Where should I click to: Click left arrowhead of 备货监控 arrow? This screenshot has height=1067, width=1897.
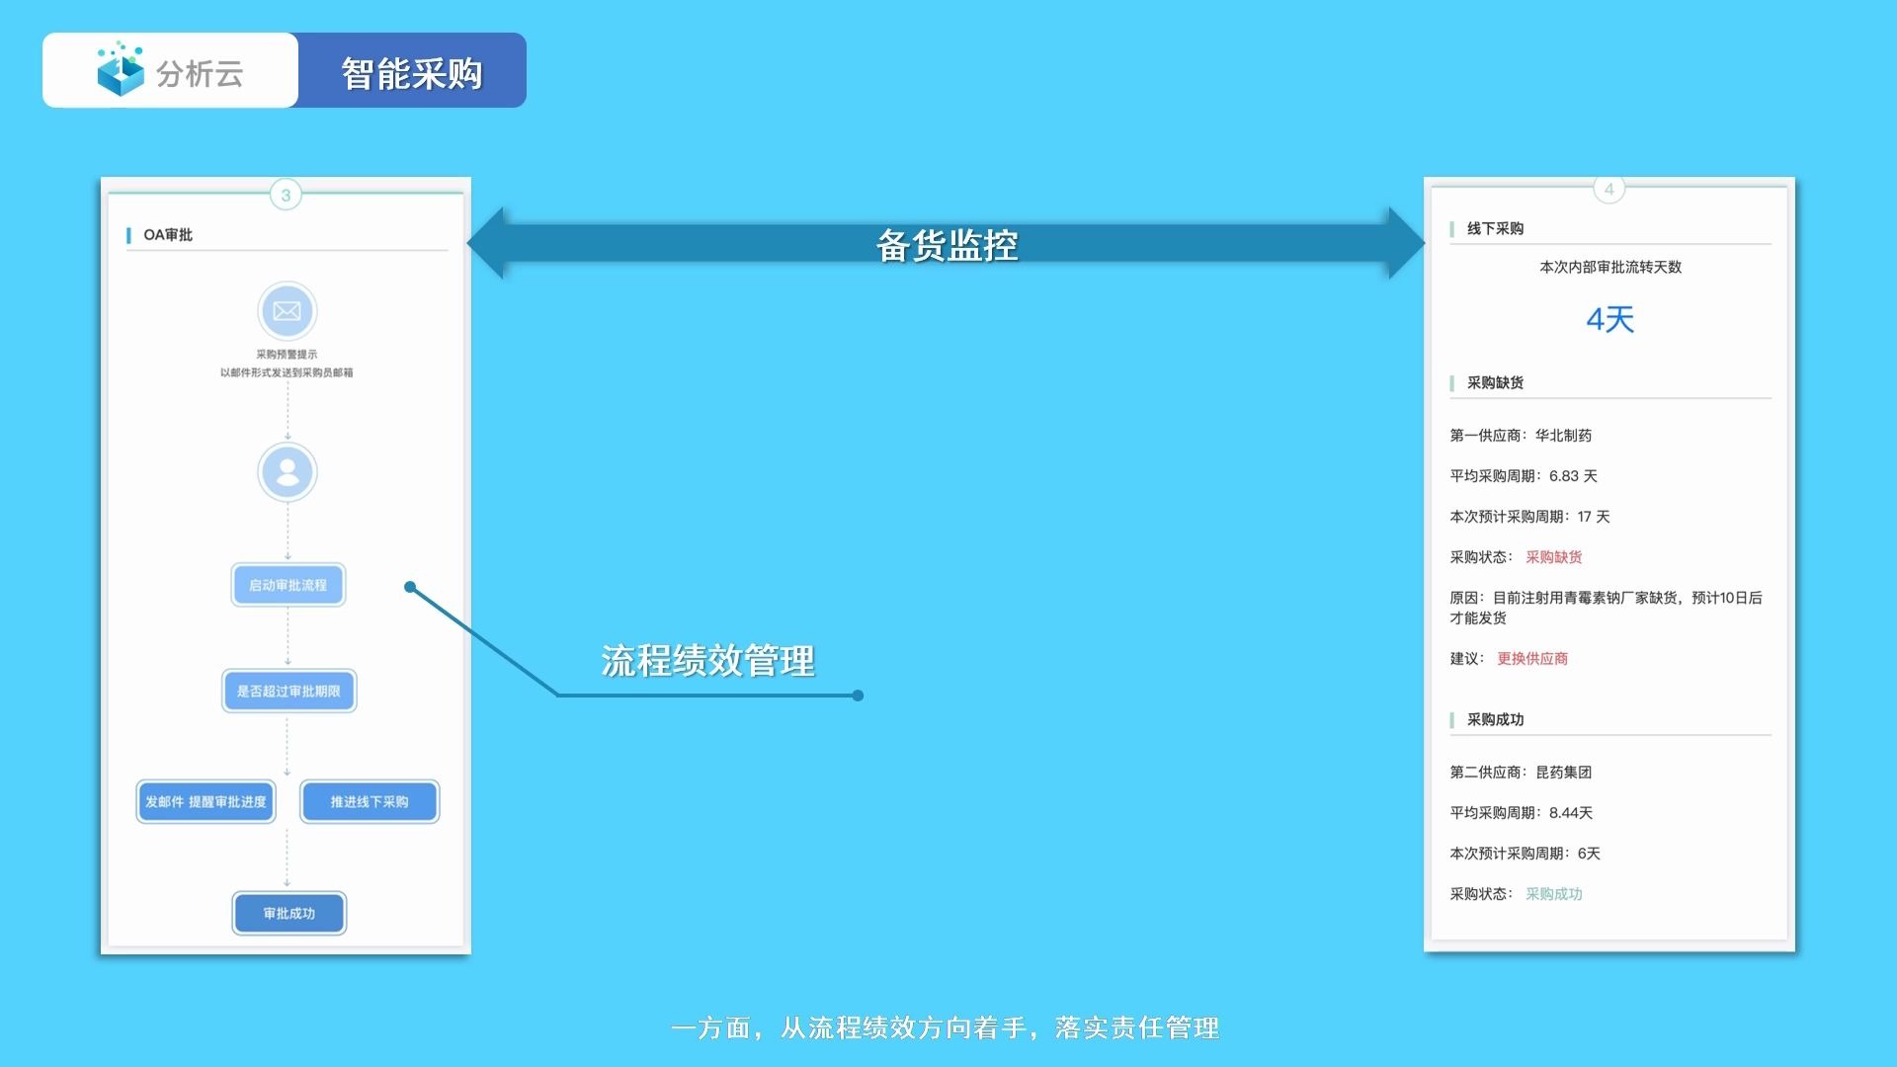(x=489, y=243)
